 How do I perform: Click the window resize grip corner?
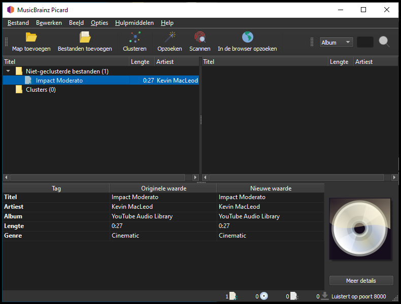395,298
